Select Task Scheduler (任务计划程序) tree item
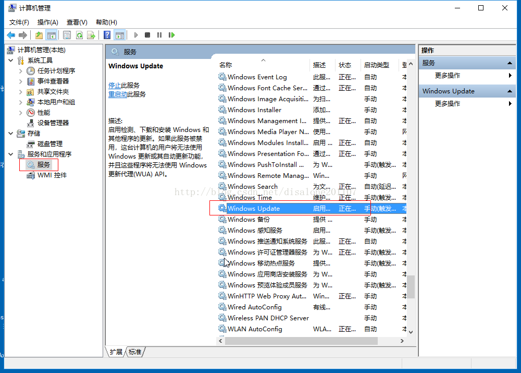This screenshot has width=521, height=373. tap(56, 71)
